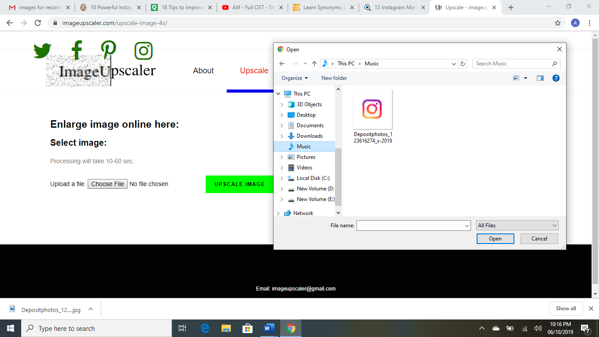Screen dimensions: 599x337
Task: Reload the browser page
Action: (38, 23)
